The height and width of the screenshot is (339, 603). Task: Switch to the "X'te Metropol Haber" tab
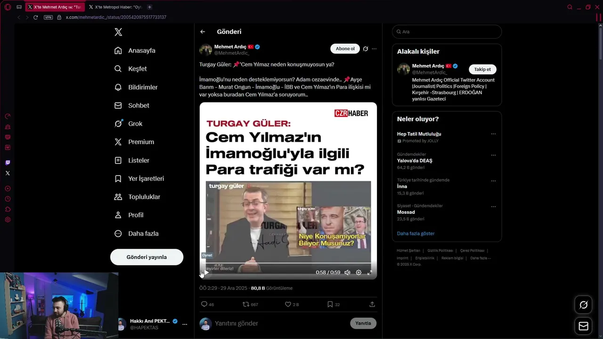(115, 7)
